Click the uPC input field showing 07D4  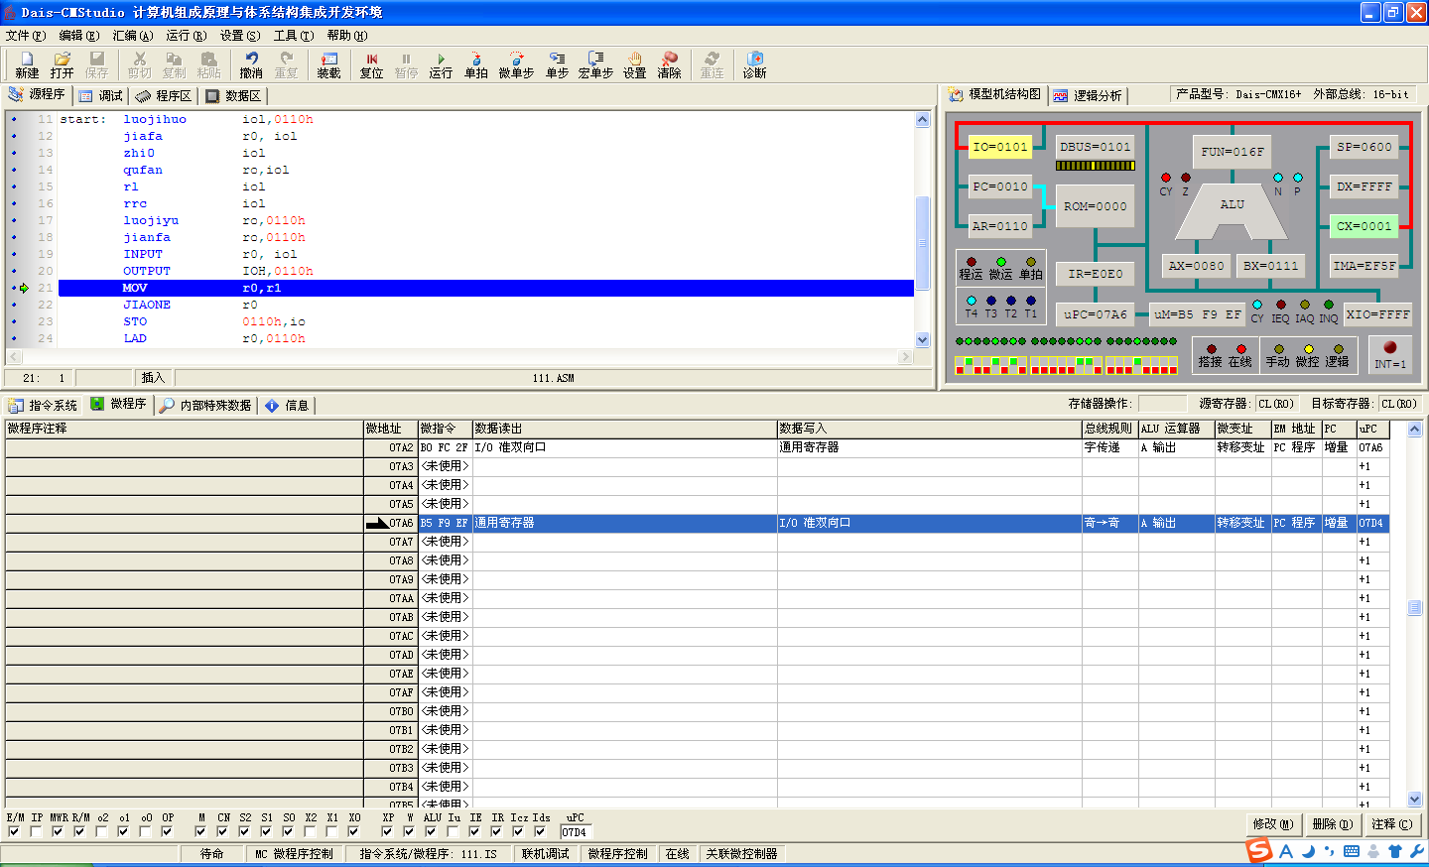[x=576, y=832]
